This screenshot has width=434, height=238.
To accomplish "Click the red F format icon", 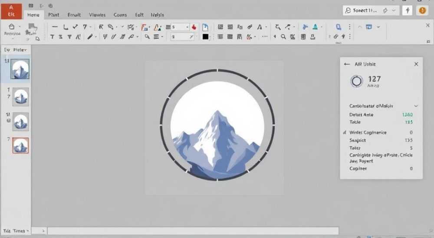I will [x=144, y=27].
